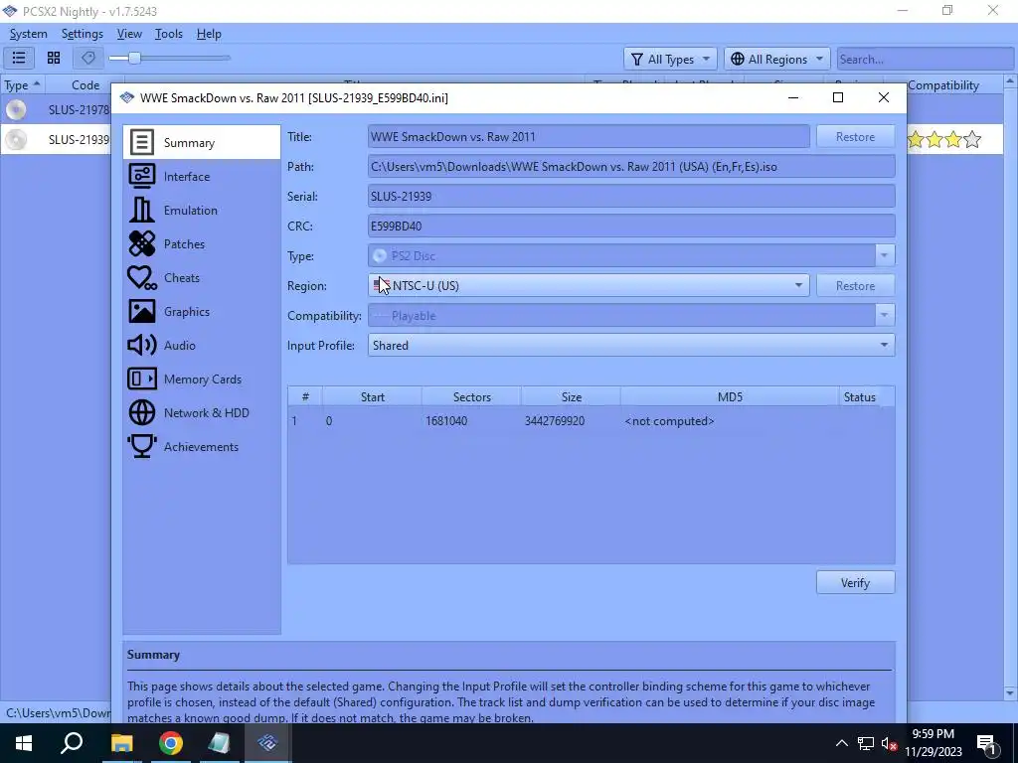Toggle show titles tag icon
The width and height of the screenshot is (1018, 763).
(88, 58)
